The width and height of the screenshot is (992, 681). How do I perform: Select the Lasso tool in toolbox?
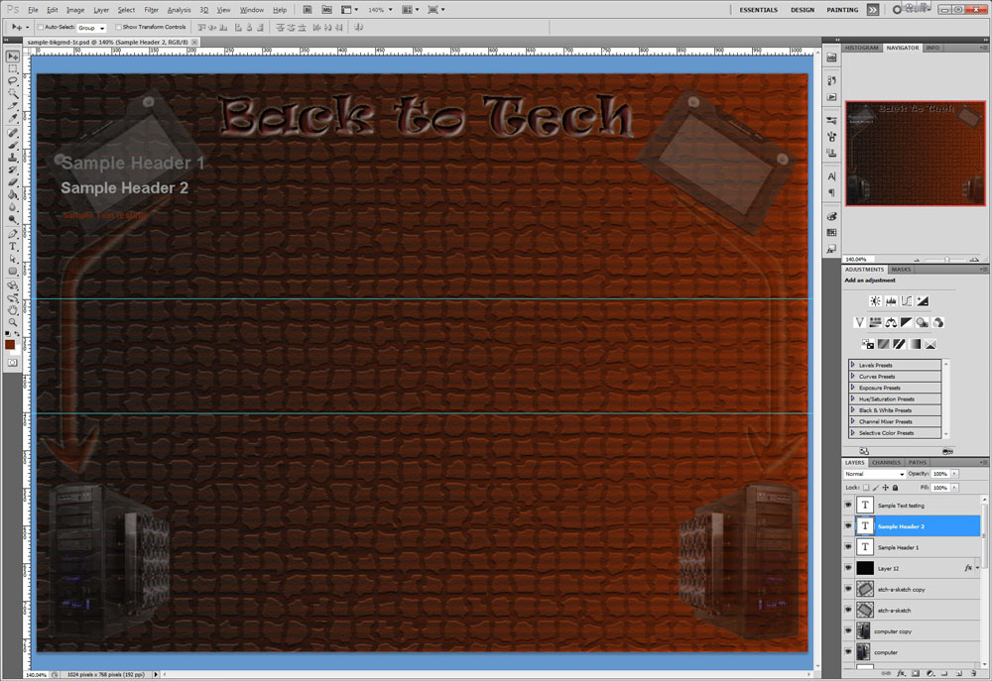(x=13, y=81)
